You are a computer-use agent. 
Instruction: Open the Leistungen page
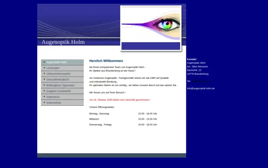tap(63, 68)
